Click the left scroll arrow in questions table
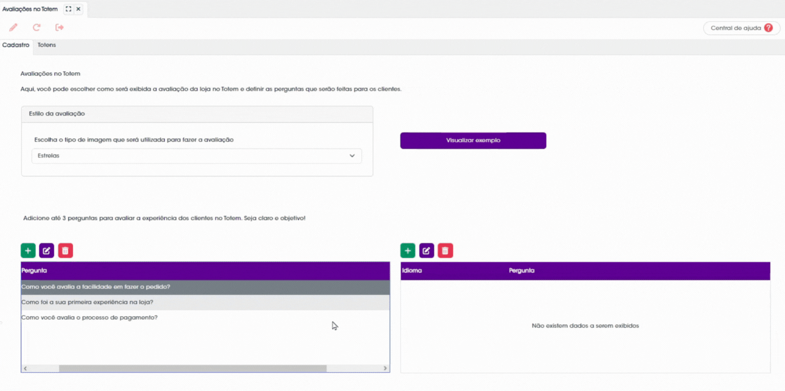This screenshot has width=785, height=391. click(25, 368)
